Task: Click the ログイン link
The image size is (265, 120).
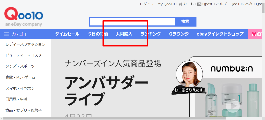Action: (x=147, y=4)
